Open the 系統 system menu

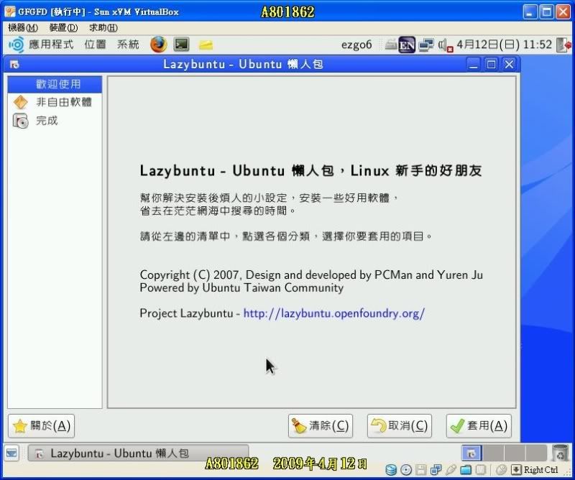128,45
